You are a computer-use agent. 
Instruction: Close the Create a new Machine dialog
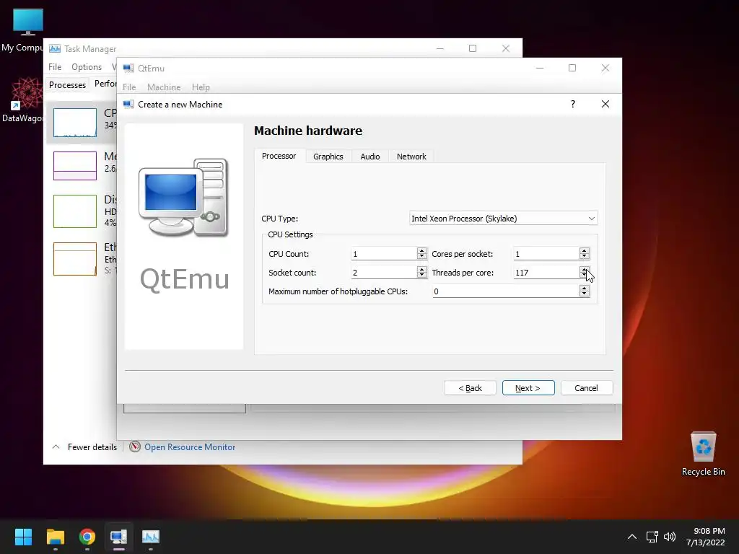click(x=605, y=104)
